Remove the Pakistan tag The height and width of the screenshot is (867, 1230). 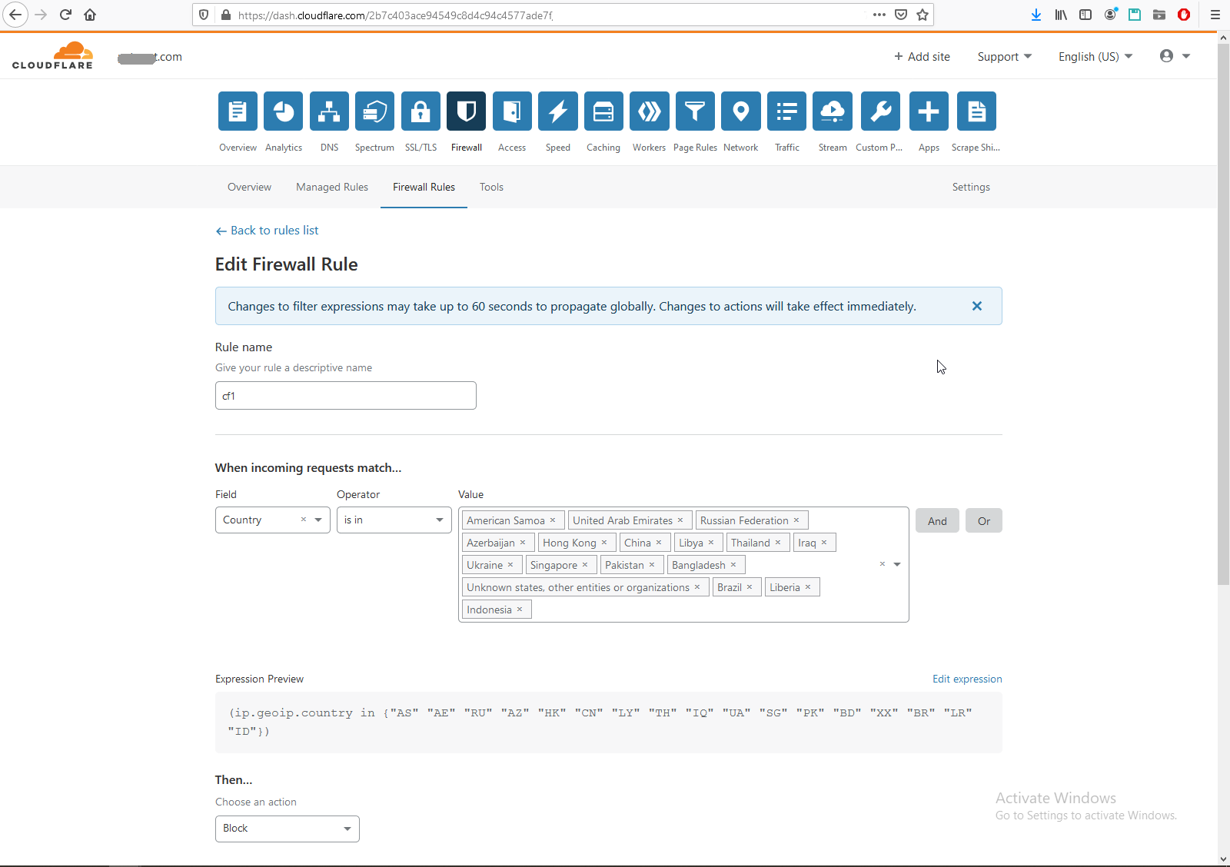pyautogui.click(x=652, y=565)
